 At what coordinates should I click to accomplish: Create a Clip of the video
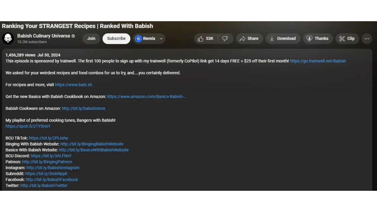coord(347,39)
